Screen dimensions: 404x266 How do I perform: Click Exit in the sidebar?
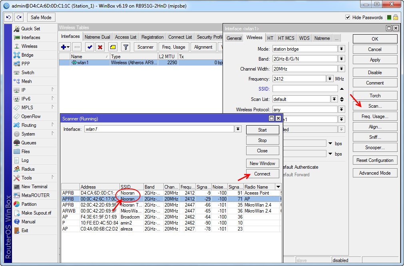coord(25,230)
